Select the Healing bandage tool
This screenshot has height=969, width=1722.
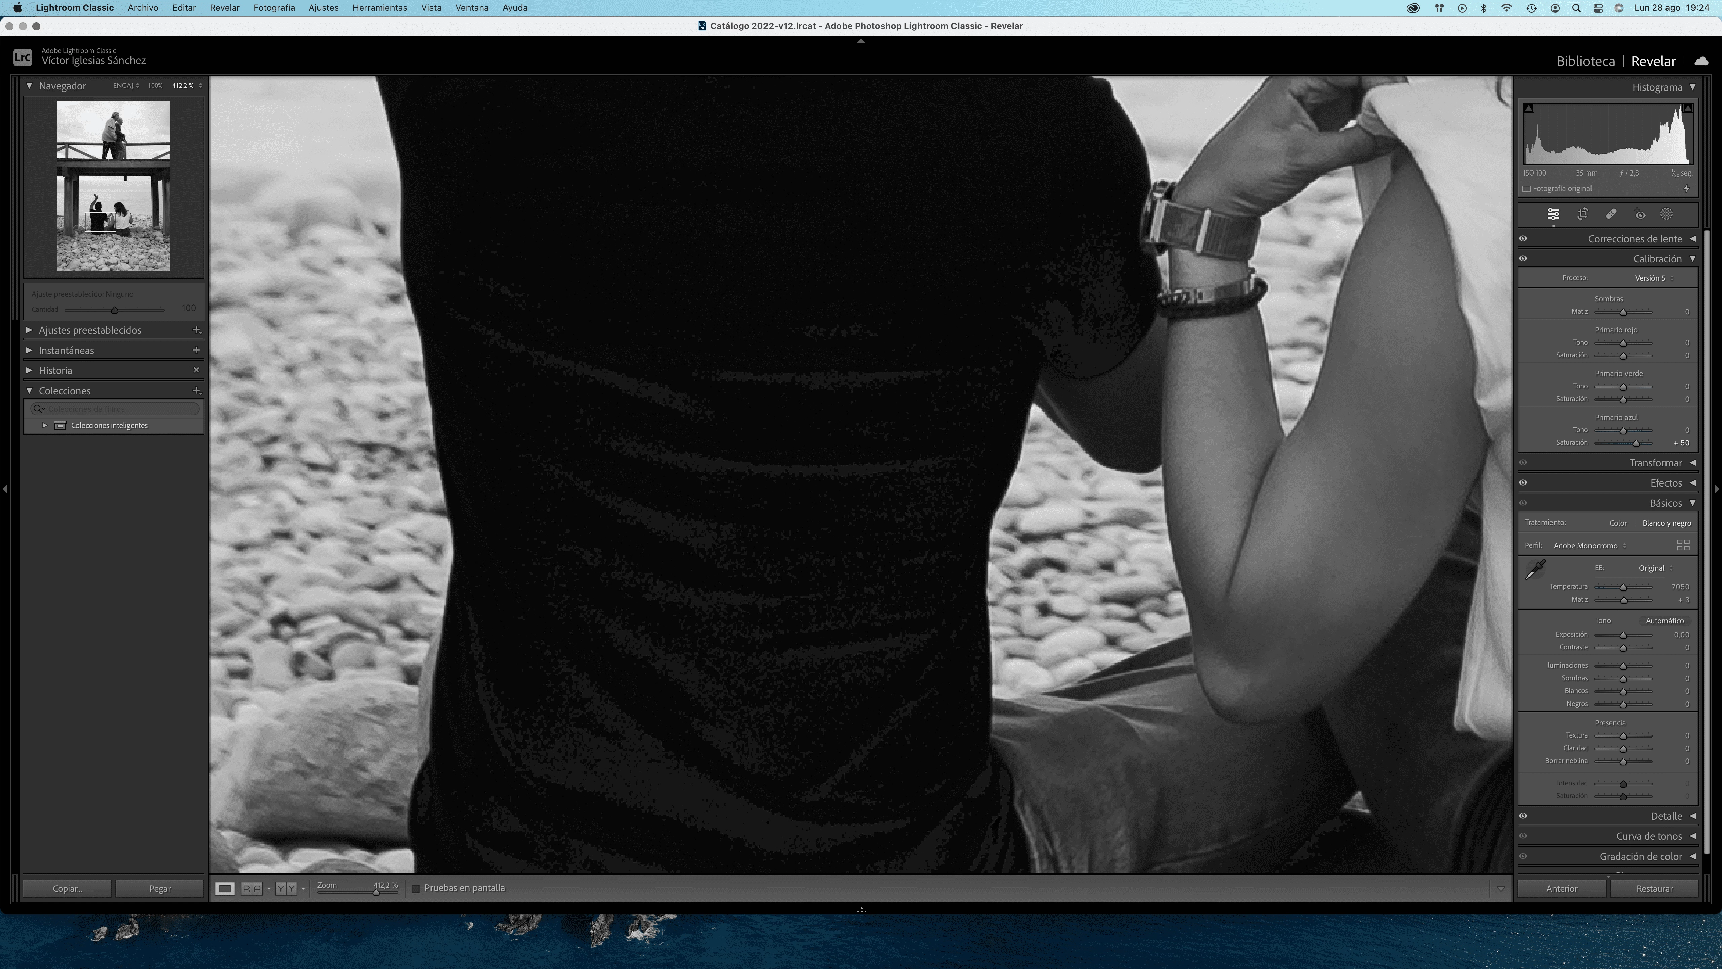coord(1611,214)
